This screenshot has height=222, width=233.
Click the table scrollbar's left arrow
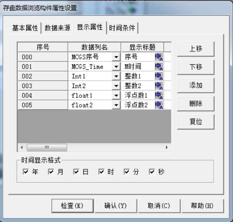[22, 147]
